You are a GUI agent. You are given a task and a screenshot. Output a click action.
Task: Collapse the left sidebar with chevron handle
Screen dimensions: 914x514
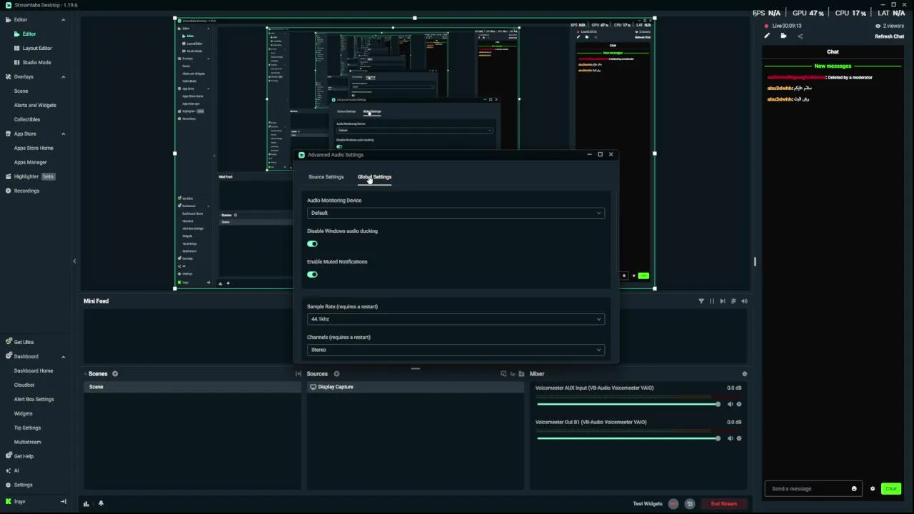[x=74, y=261]
